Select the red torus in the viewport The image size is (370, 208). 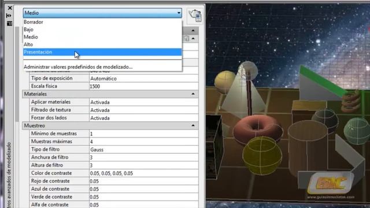(x=258, y=129)
